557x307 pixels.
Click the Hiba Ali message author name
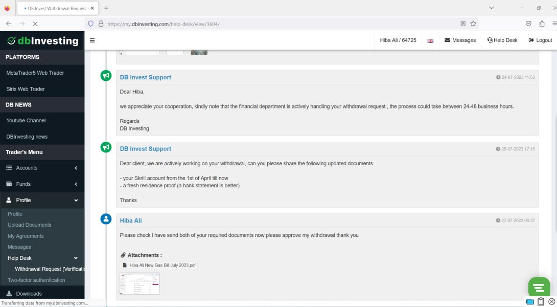tap(131, 220)
